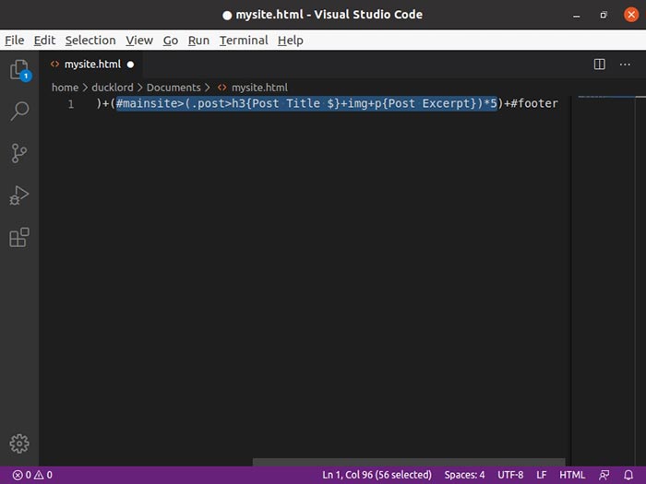Open the Explorer view in activity bar
Viewport: 646px width, 484px height.
click(x=18, y=70)
